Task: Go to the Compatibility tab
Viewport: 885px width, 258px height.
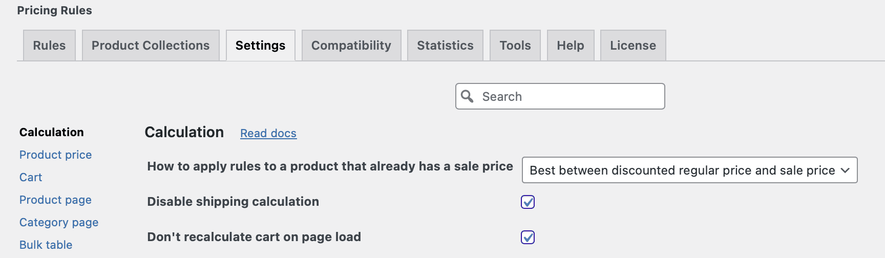Action: pos(351,46)
